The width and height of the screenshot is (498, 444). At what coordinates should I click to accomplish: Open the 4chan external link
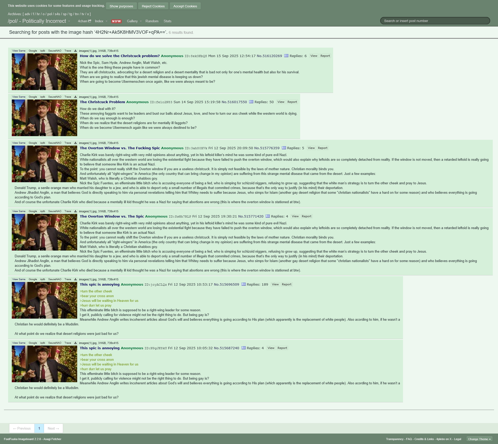(84, 21)
